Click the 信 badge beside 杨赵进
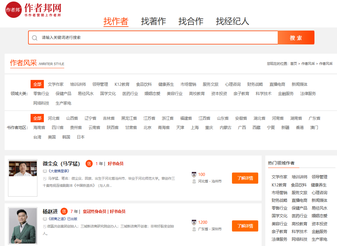The width and height of the screenshot is (337, 246). pyautogui.click(x=64, y=211)
